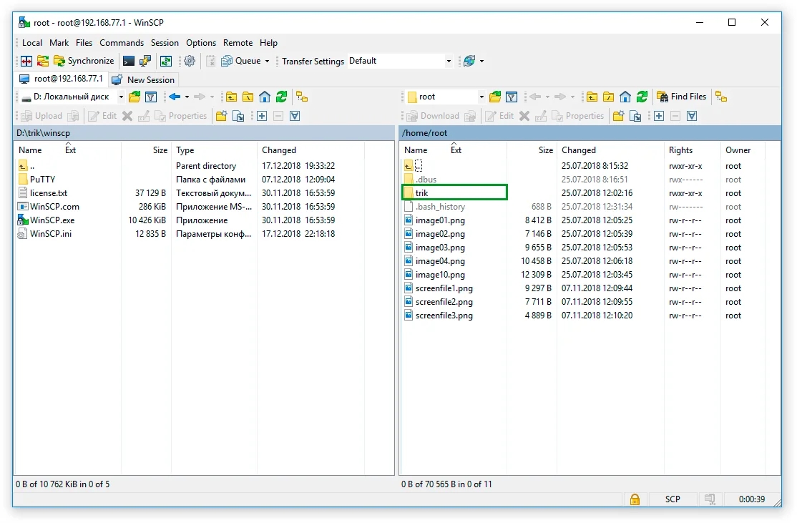Screen dimensions: 797x523
Task: Sort remote panel by Rights column
Action: coord(693,150)
